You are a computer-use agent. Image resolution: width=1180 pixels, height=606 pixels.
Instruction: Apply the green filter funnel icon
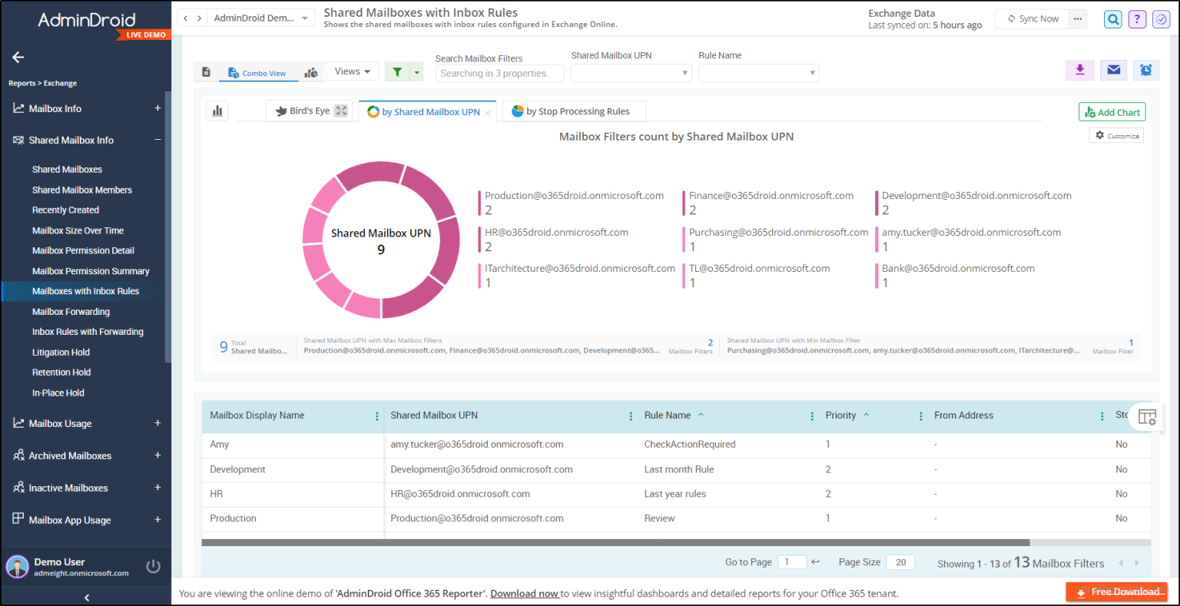pyautogui.click(x=399, y=70)
